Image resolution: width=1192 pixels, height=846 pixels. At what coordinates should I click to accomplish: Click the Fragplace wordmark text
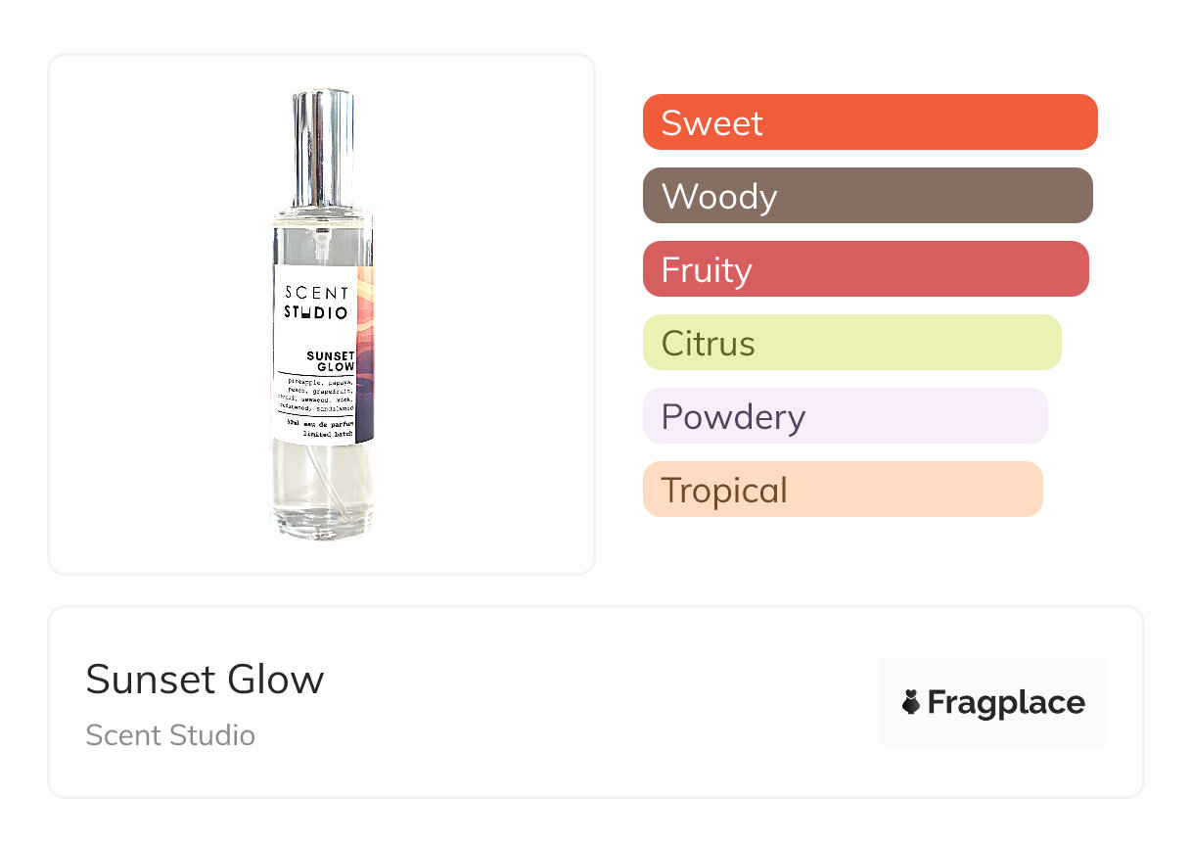[x=1006, y=702]
